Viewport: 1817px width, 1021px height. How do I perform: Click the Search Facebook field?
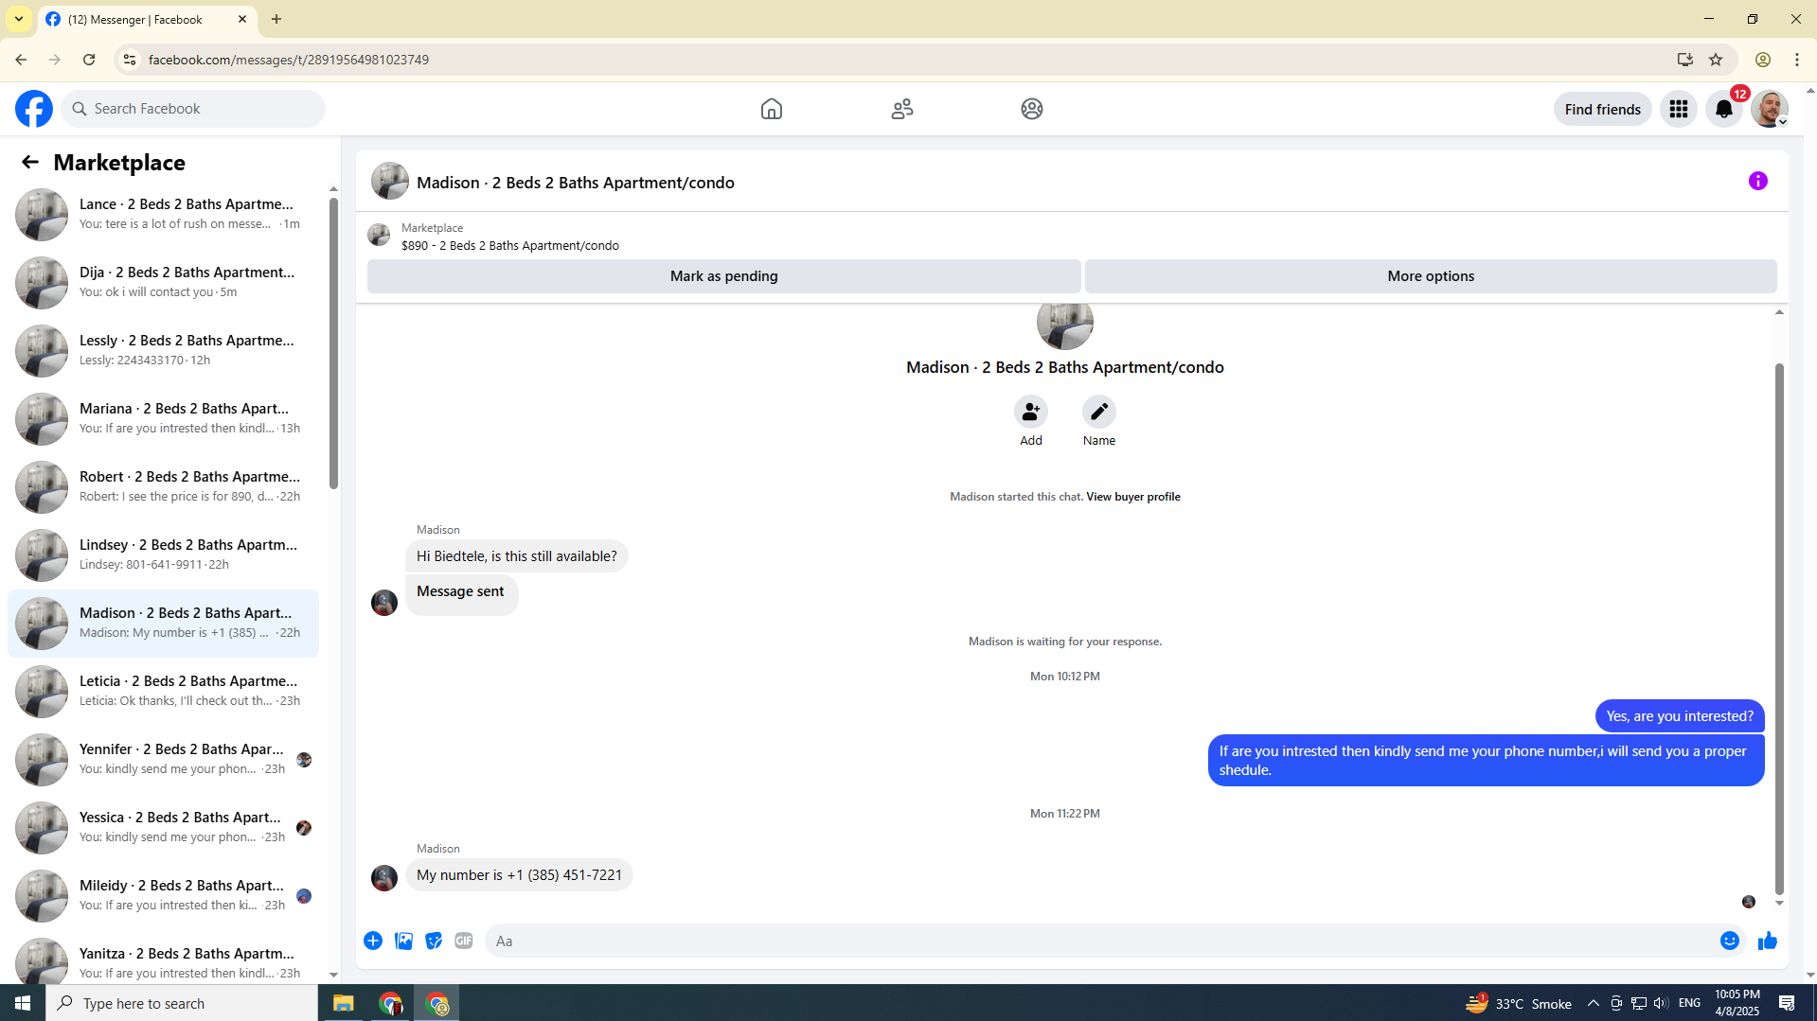(x=193, y=109)
